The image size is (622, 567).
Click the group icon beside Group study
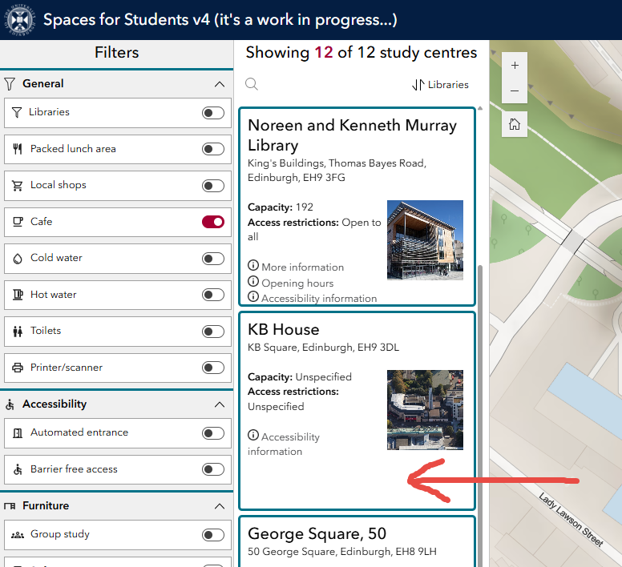(x=18, y=535)
